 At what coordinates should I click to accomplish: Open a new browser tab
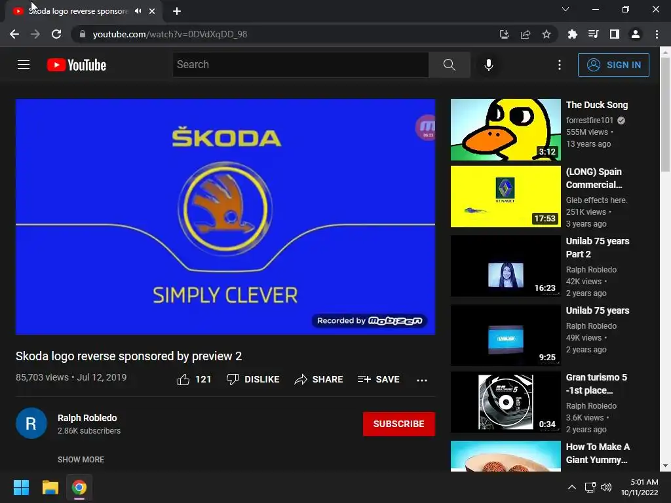point(177,11)
